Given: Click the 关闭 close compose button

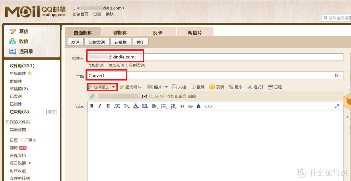Looking at the screenshot, I should coord(140,42).
